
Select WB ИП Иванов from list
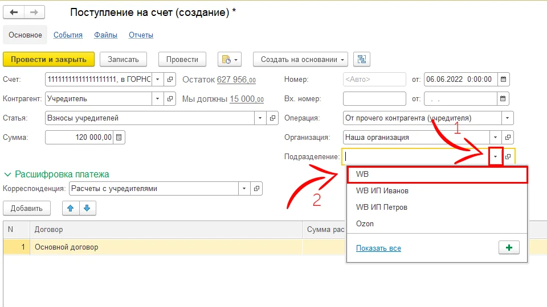(x=382, y=191)
